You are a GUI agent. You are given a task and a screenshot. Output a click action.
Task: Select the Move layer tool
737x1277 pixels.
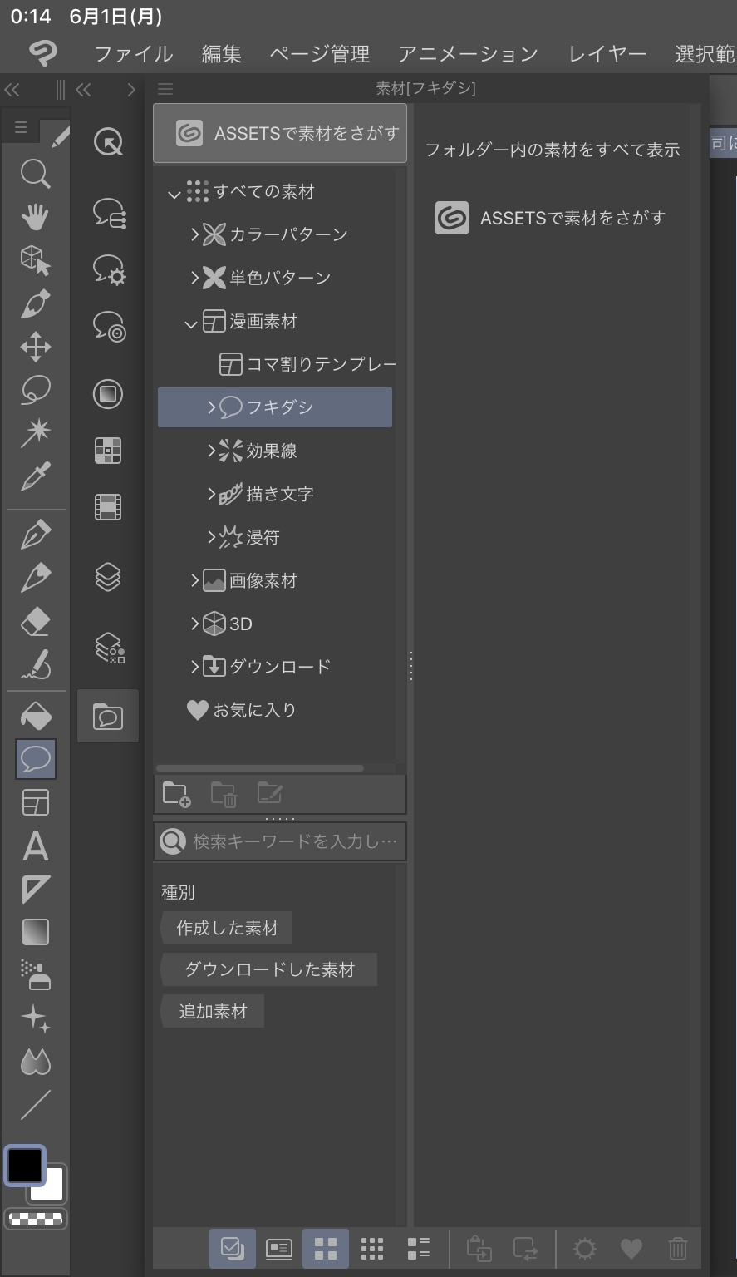(35, 347)
